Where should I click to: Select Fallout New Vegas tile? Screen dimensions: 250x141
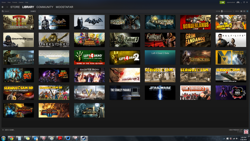[x=160, y=40]
